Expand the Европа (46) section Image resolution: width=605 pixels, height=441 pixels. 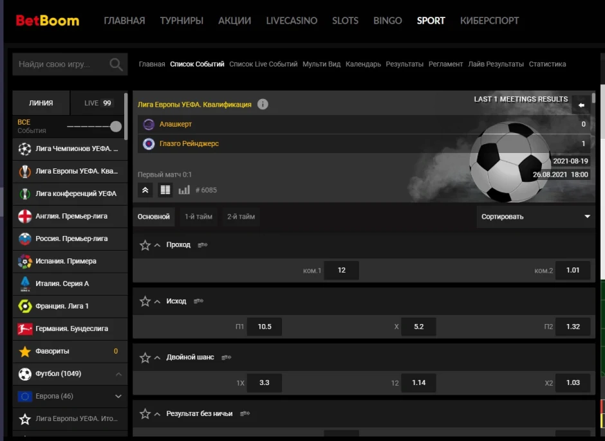point(118,397)
